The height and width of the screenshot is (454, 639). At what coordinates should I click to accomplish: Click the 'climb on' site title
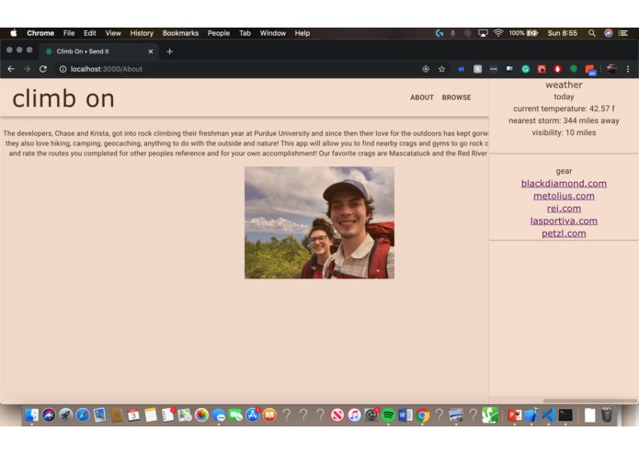(x=63, y=99)
